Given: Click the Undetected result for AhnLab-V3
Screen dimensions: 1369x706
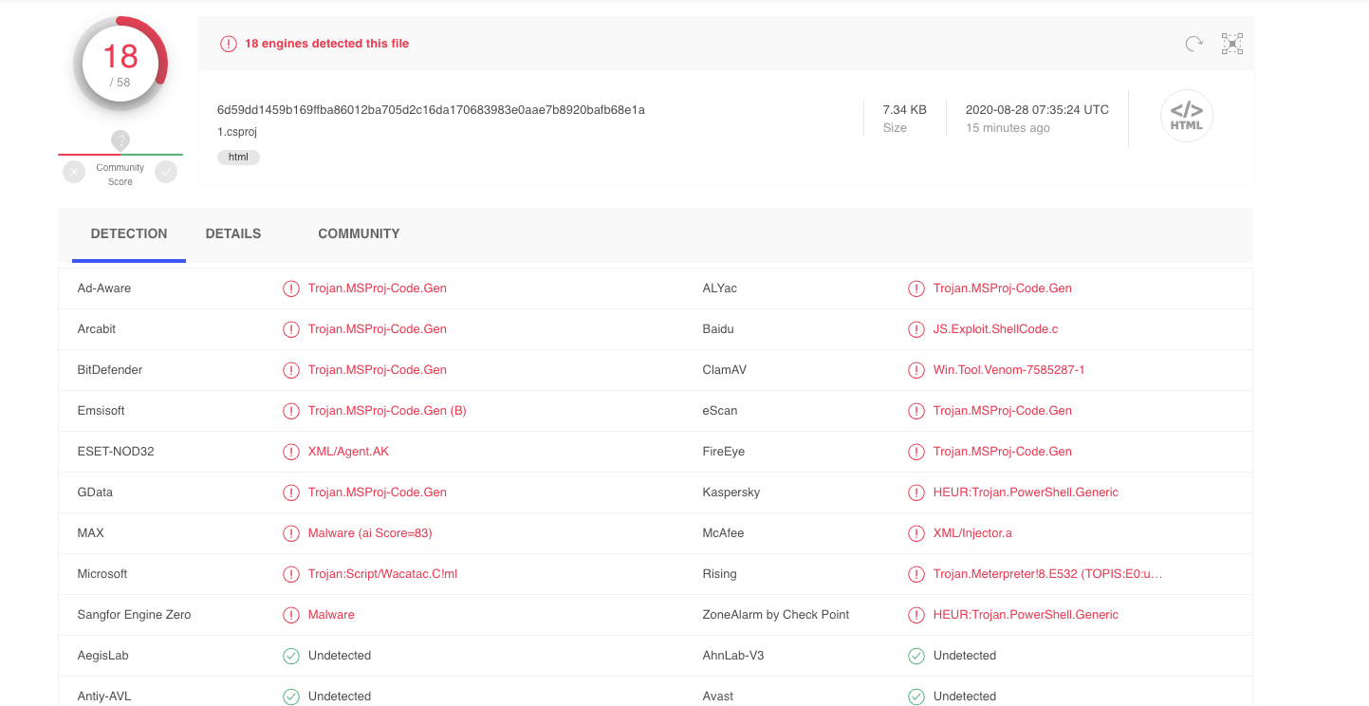Looking at the screenshot, I should [x=965, y=656].
